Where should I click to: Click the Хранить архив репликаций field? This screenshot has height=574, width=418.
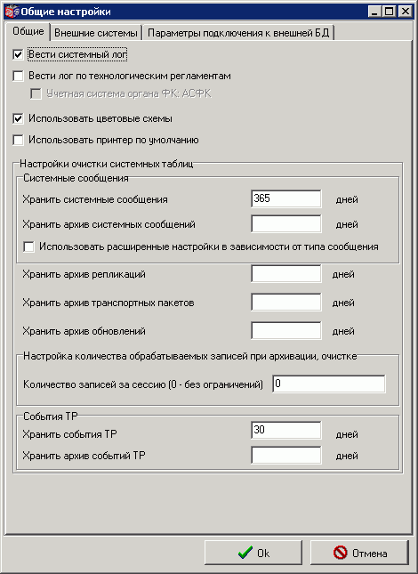[x=286, y=274]
